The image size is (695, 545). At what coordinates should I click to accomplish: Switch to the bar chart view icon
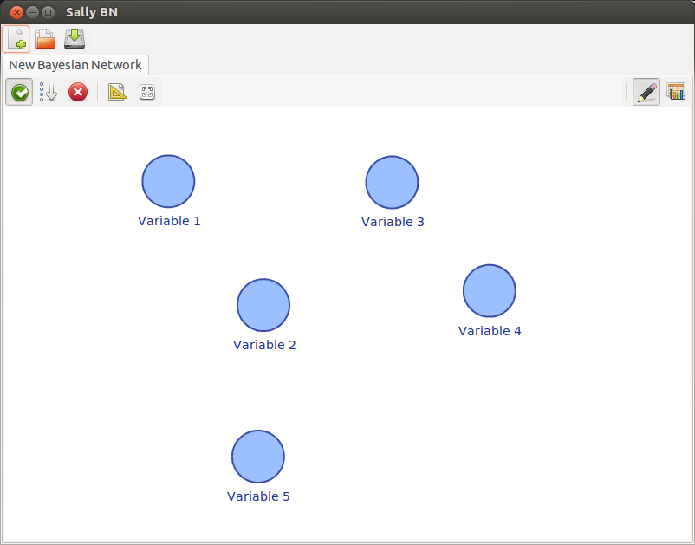pos(676,92)
